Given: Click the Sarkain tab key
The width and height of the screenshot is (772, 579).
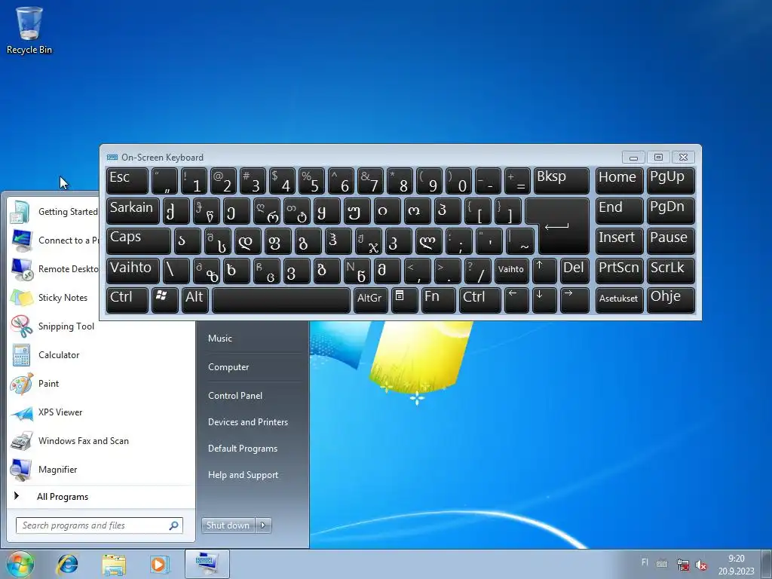Looking at the screenshot, I should pyautogui.click(x=133, y=211).
